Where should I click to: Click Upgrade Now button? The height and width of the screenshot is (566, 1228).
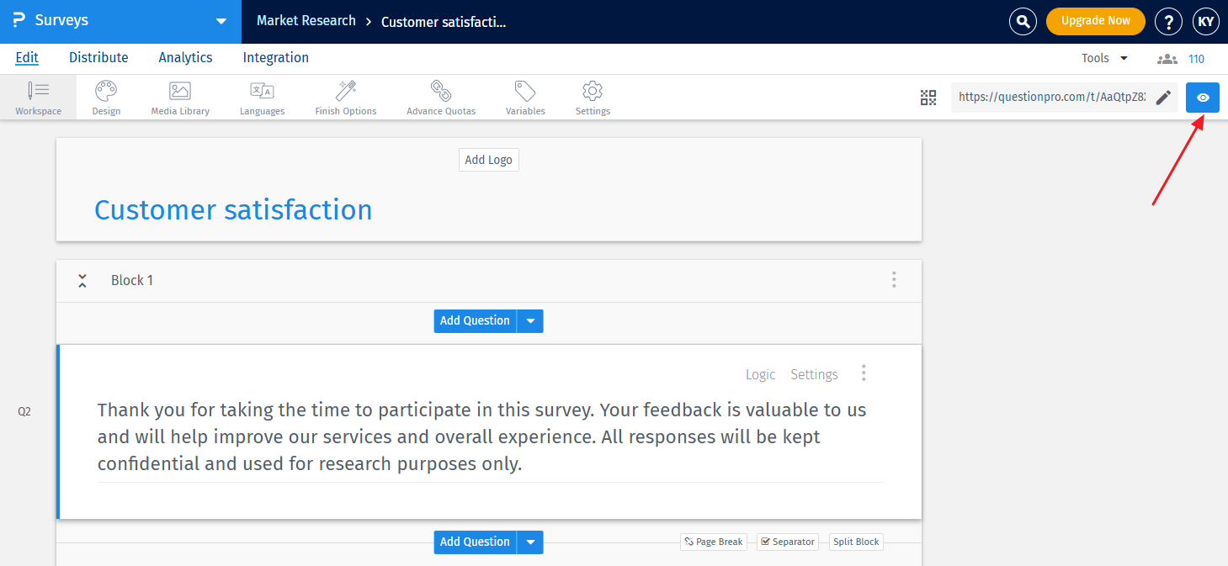click(x=1096, y=21)
